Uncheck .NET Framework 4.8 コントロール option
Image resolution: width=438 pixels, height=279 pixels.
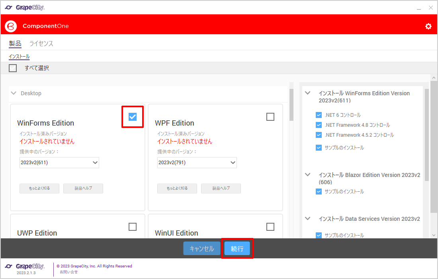click(319, 125)
